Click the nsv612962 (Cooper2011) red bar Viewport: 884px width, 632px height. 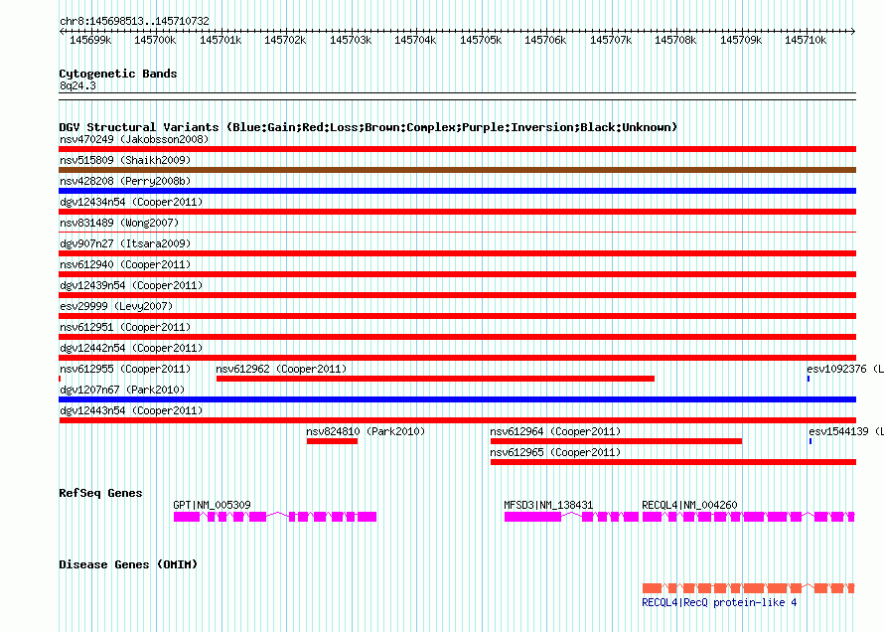point(435,379)
